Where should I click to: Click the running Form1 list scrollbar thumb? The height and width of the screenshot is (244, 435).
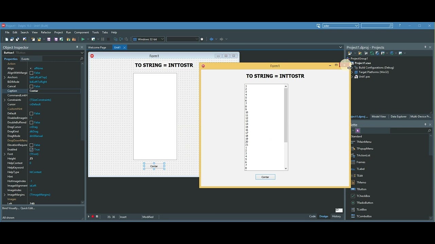click(x=286, y=116)
